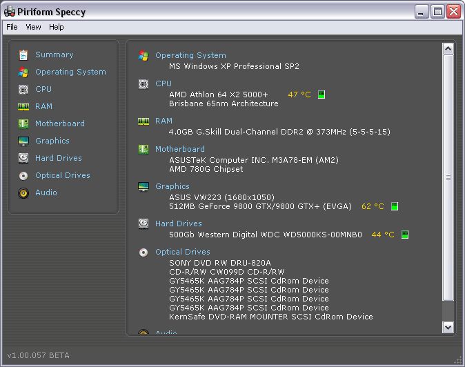Click 'MS Windows XP Professional SP2' text
The image size is (465, 367).
click(x=234, y=66)
